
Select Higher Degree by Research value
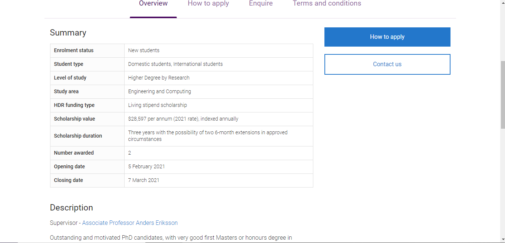(159, 78)
